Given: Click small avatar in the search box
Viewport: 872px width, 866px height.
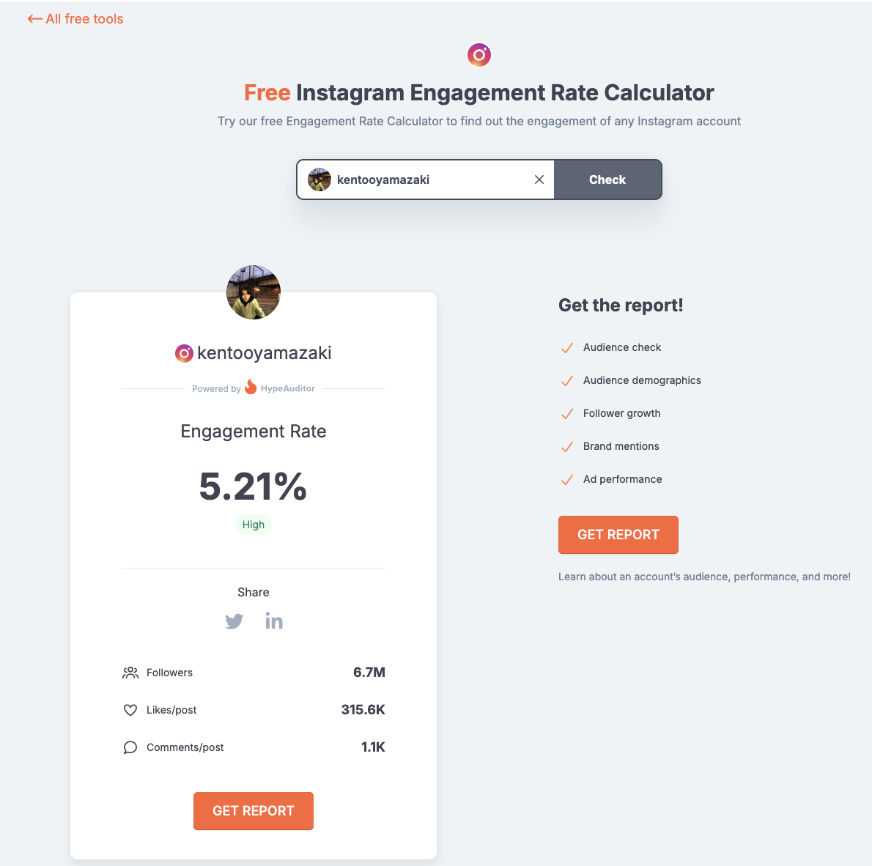Looking at the screenshot, I should pyautogui.click(x=319, y=180).
